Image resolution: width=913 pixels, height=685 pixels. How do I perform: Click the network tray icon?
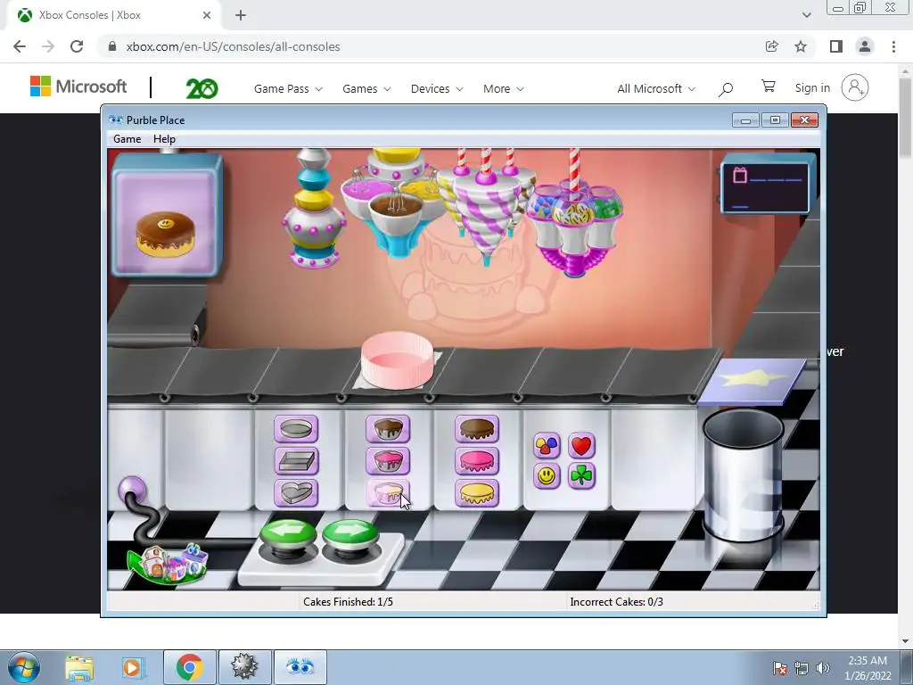[802, 668]
